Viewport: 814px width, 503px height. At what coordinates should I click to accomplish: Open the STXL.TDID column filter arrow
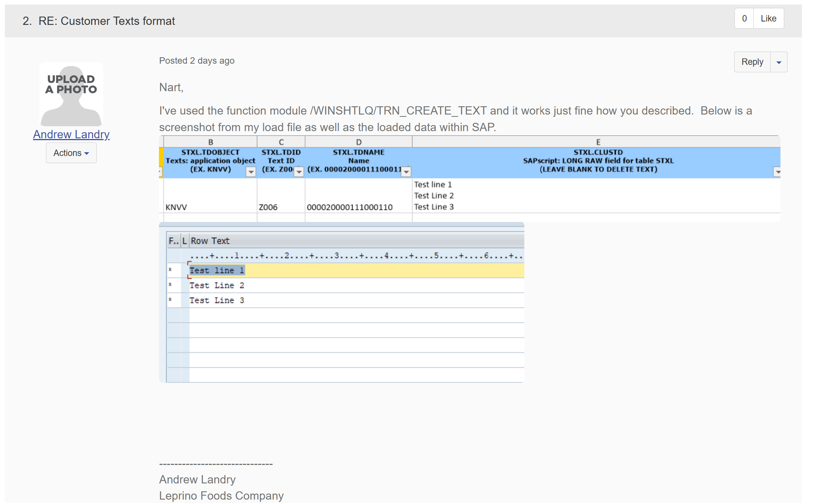point(299,172)
